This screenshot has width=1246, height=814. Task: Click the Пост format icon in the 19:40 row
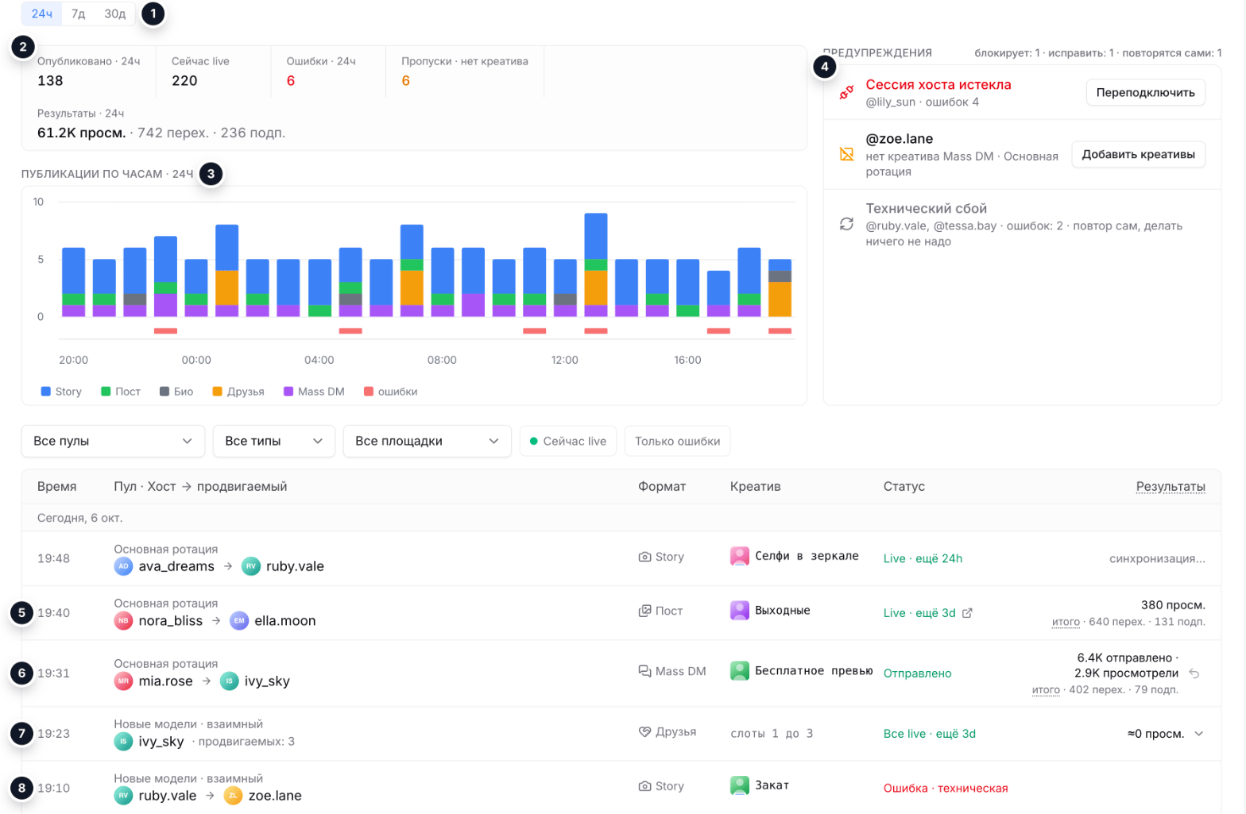pyautogui.click(x=644, y=611)
